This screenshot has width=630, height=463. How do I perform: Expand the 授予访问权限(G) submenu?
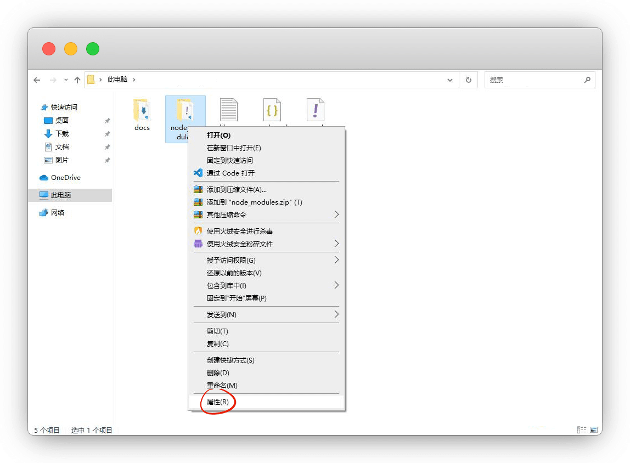(336, 260)
